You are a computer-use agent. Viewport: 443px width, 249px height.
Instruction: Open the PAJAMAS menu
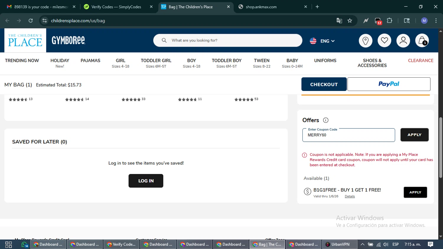tap(90, 61)
